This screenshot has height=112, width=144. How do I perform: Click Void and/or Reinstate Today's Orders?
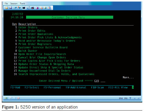click(47, 41)
